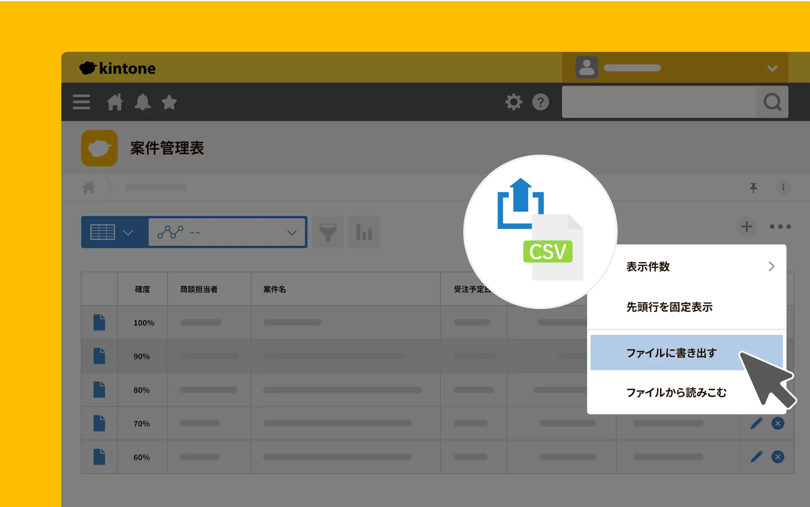Select ファイルに書き出す menu item
This screenshot has height=507, width=810.
pos(671,353)
